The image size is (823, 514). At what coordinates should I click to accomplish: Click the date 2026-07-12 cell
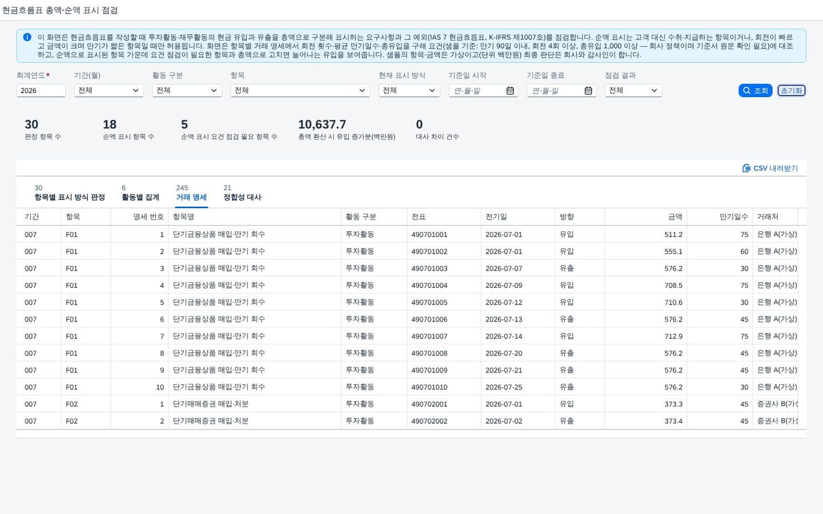[x=518, y=303]
